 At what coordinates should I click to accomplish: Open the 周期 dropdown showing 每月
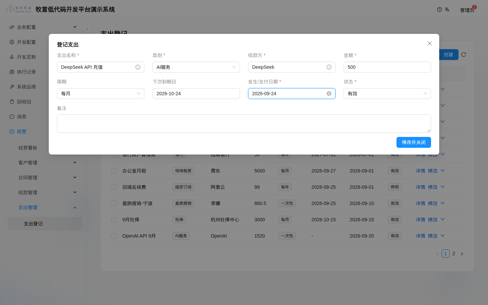(101, 94)
